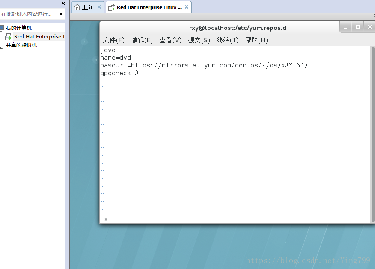Maximize the terminal window
Image resolution: width=375 pixels, height=269 pixels.
click(357, 27)
